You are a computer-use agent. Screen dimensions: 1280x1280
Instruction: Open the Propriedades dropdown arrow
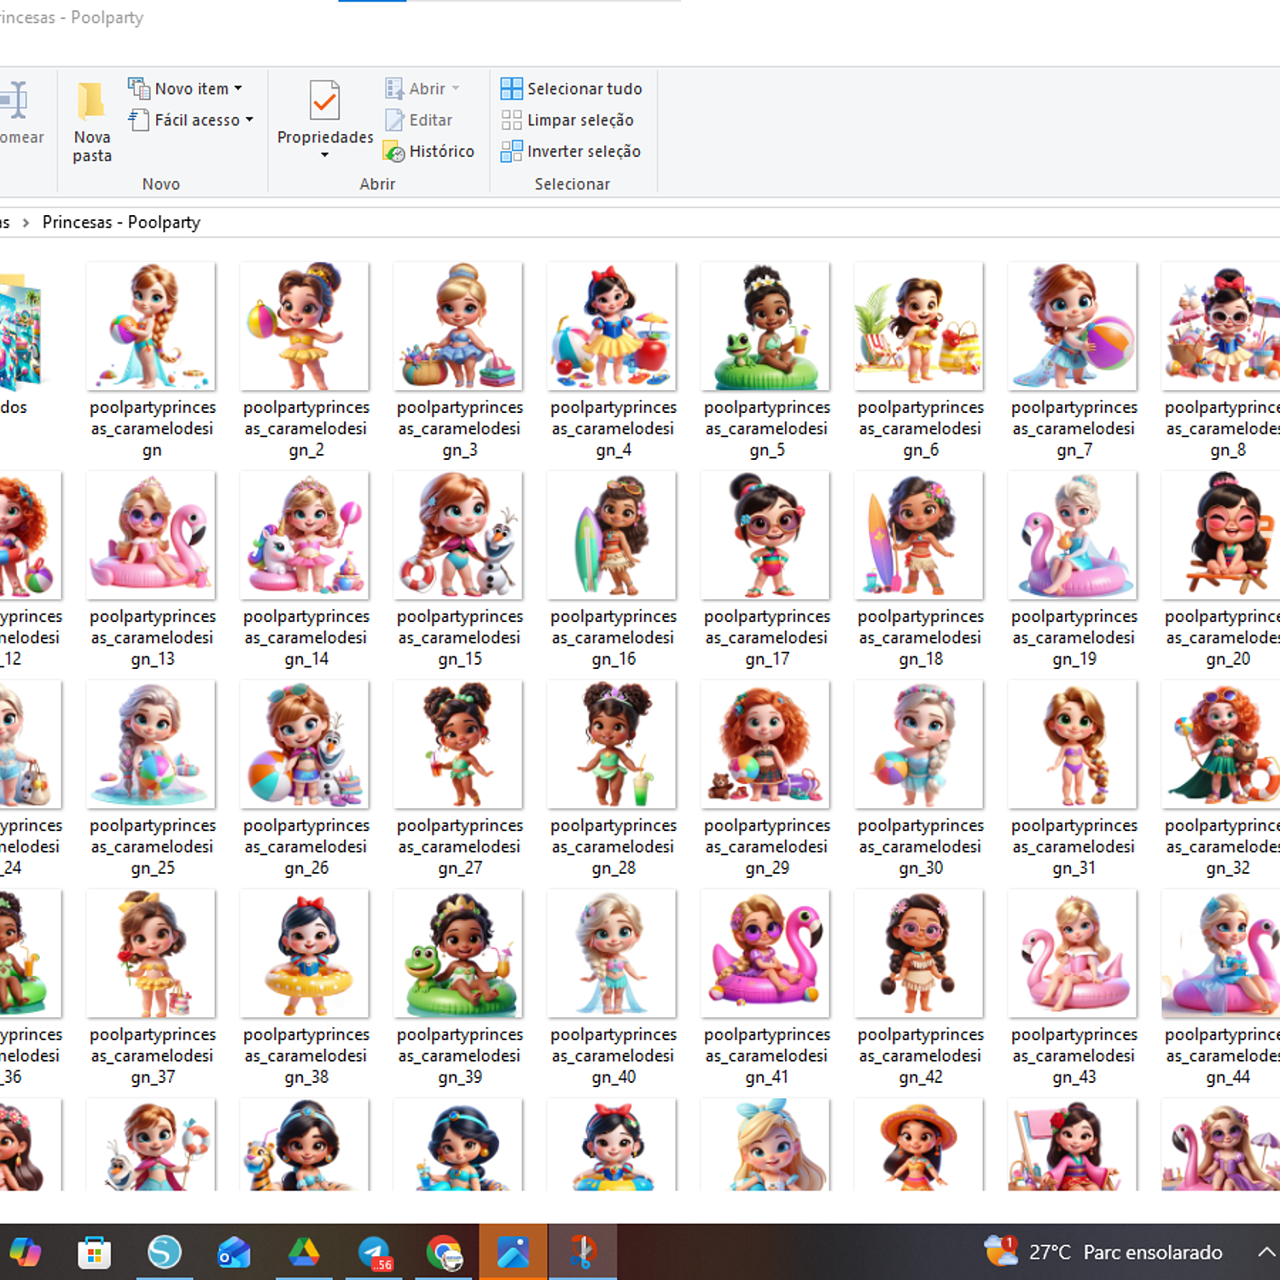tap(324, 155)
